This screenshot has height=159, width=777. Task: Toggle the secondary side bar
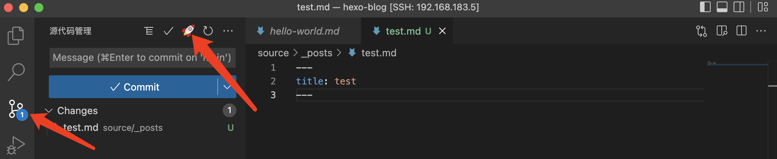[x=739, y=7]
